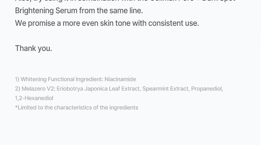Click the "1,2-Hexanediol" ingredient text

pyautogui.click(x=34, y=98)
